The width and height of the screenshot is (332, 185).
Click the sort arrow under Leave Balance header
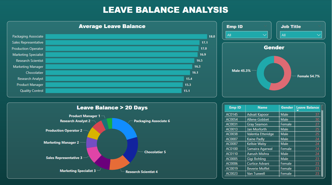point(298,110)
